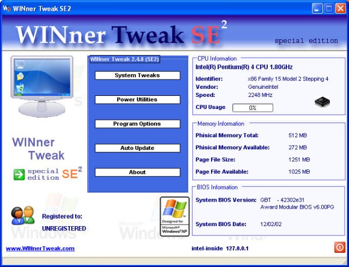Click the intel-inside 127.0.0.1 host text
Screen dimensions: 349x267
[220, 248]
